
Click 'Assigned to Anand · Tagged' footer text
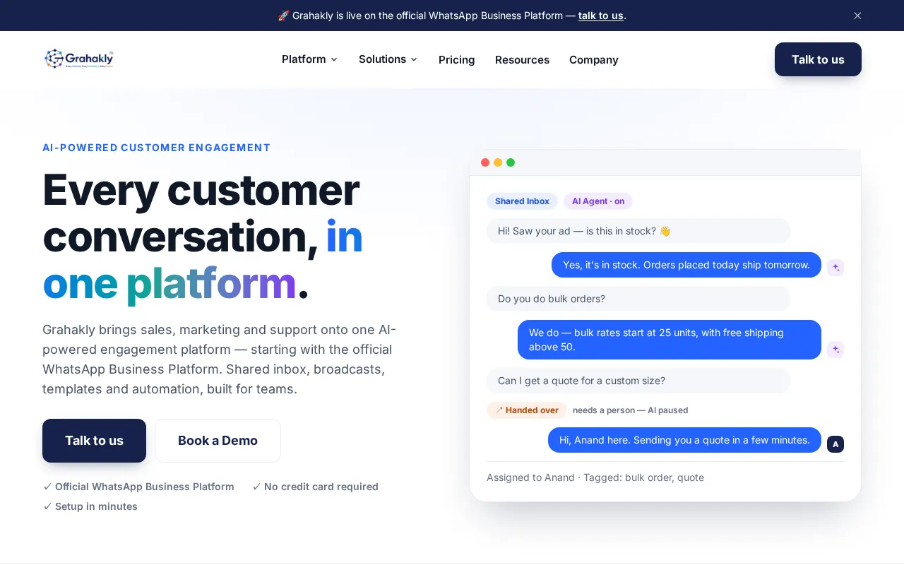[x=595, y=477]
